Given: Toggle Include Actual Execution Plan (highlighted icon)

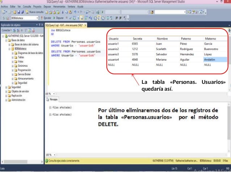Looking at the screenshot, I should tap(82, 18).
